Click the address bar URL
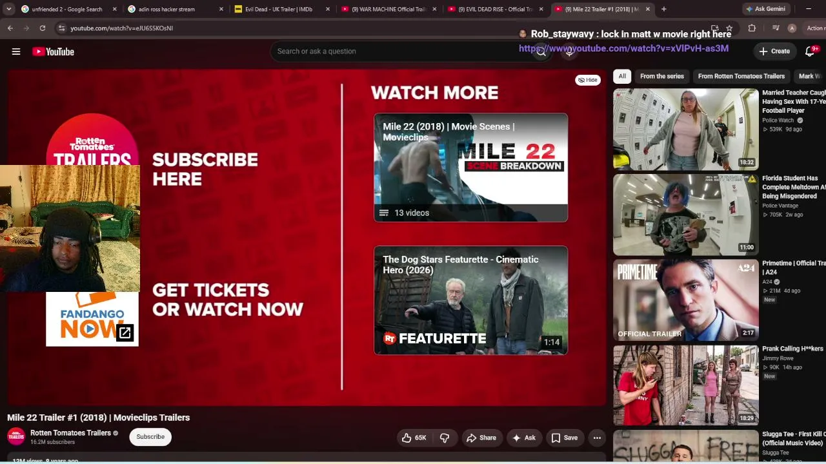The height and width of the screenshot is (464, 826). click(x=121, y=28)
